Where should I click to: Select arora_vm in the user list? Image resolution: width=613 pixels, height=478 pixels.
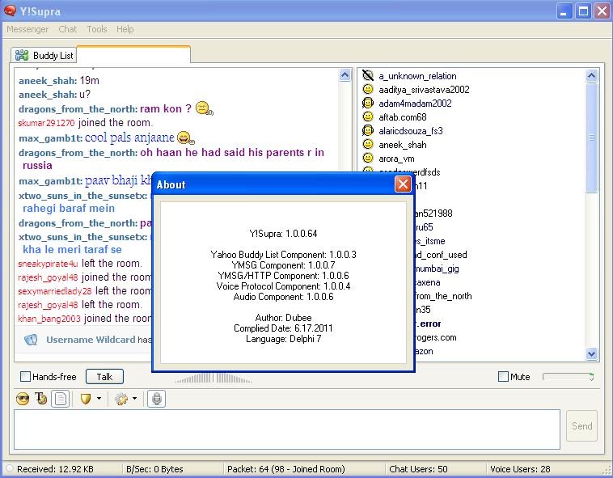coord(396,159)
